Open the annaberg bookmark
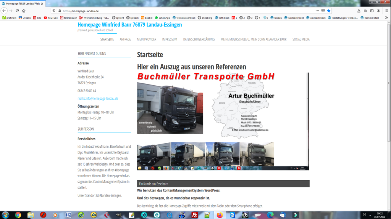391x219 pixels. tap(205, 18)
